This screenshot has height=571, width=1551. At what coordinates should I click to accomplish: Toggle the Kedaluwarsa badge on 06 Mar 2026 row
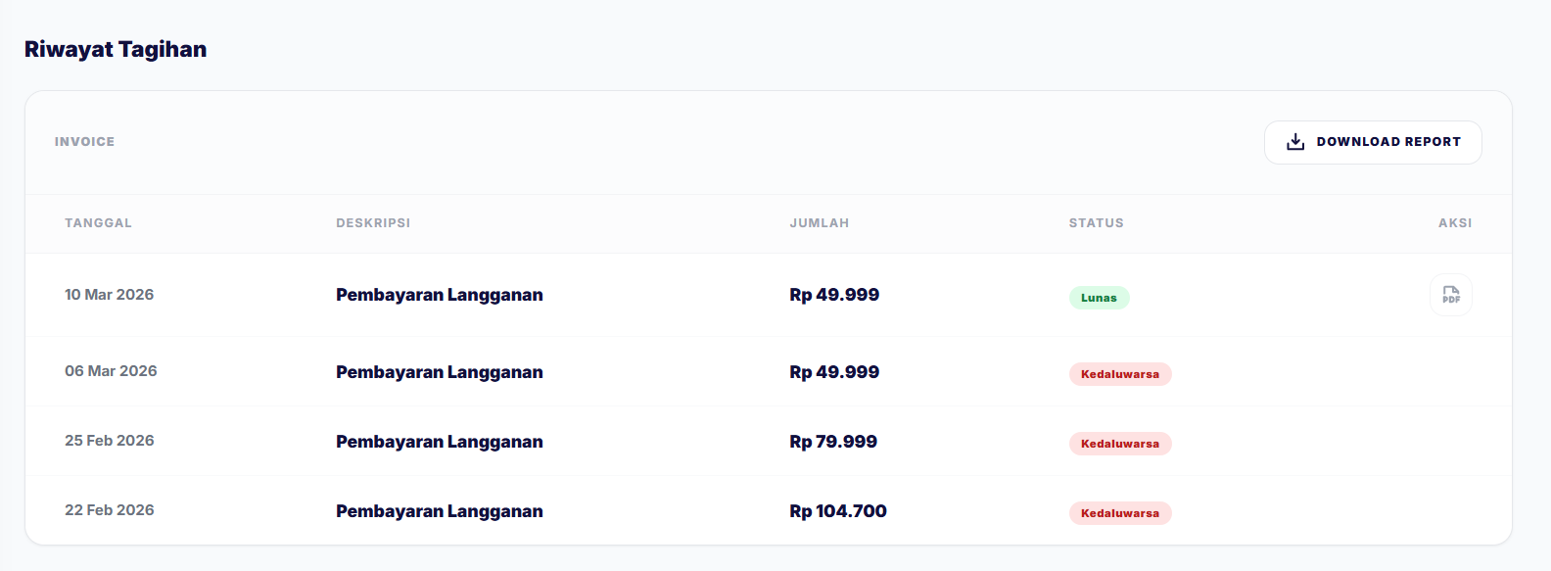click(1119, 374)
